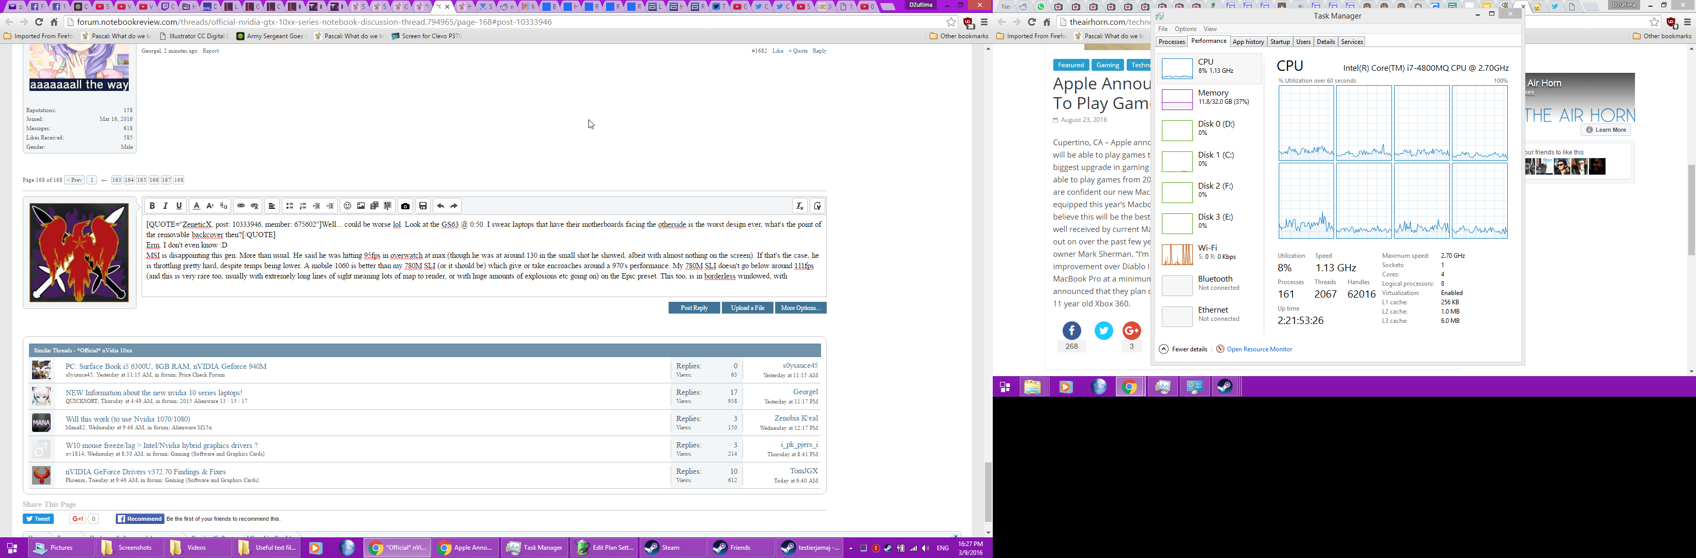Open the insert special BB code menu
The width and height of the screenshot is (1696, 558).
pyautogui.click(x=388, y=206)
